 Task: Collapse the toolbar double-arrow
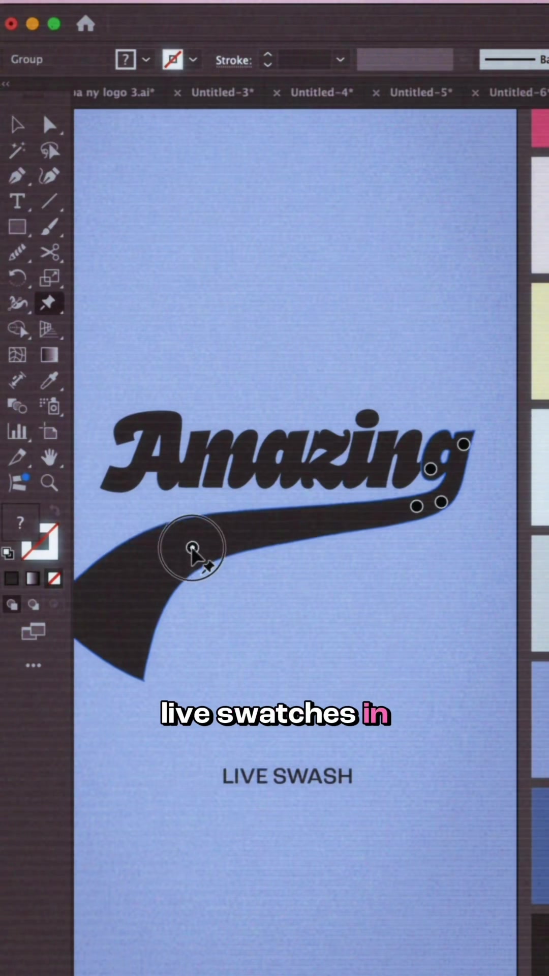[x=6, y=83]
